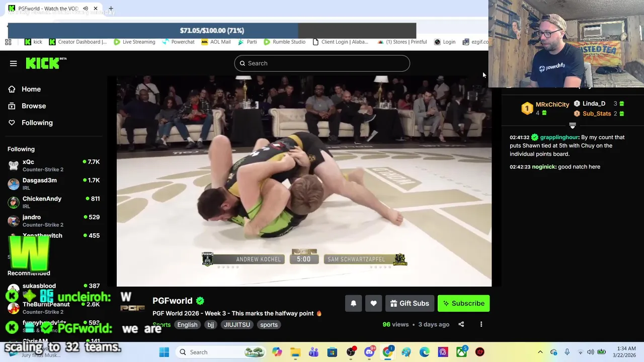Open Microsoft Edge from the taskbar
The height and width of the screenshot is (362, 644).
[424, 352]
